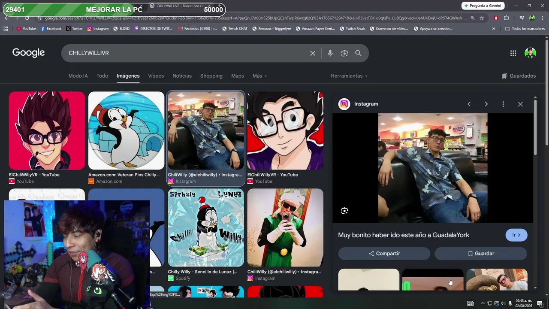Click the Ir button to visit the page

coord(516,235)
